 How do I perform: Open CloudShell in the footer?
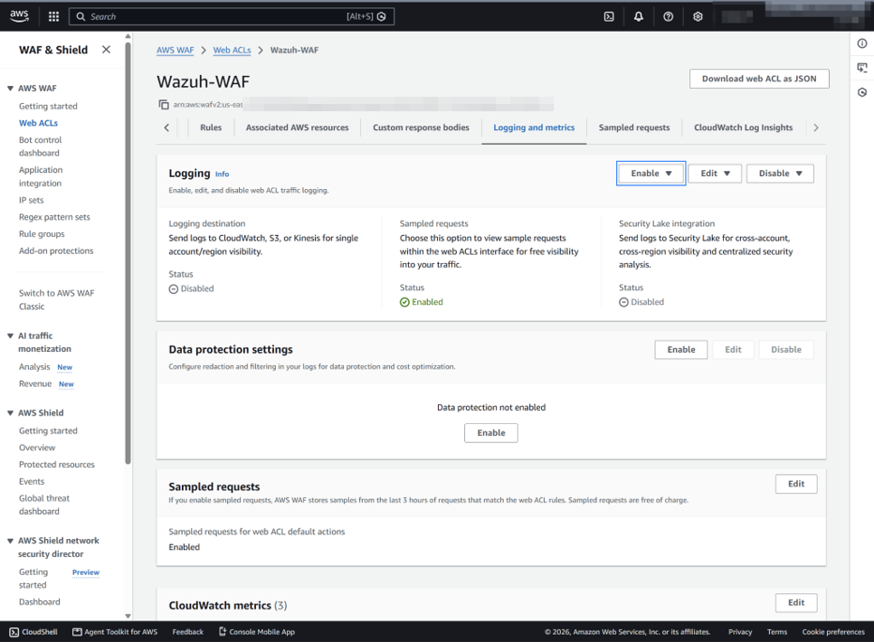coord(33,632)
